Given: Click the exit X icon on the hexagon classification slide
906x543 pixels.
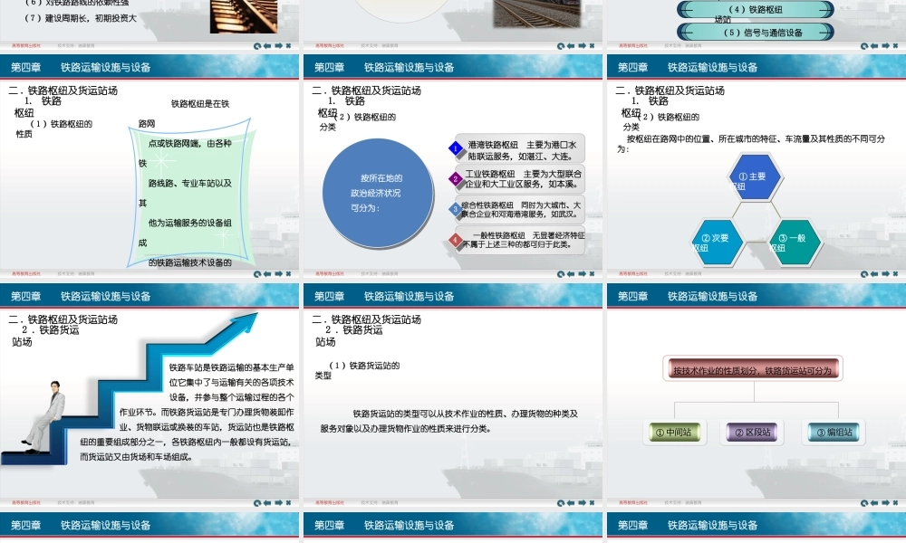Looking at the screenshot, I should pos(893,274).
